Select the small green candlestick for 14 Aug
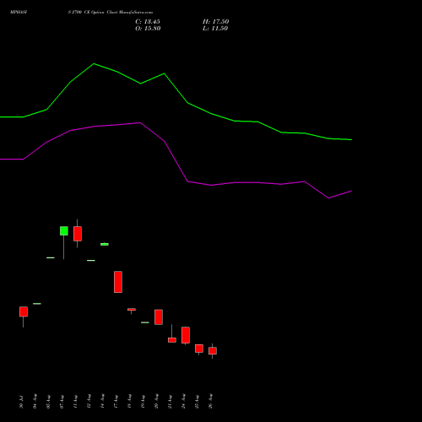422x422 pixels. pos(105,244)
